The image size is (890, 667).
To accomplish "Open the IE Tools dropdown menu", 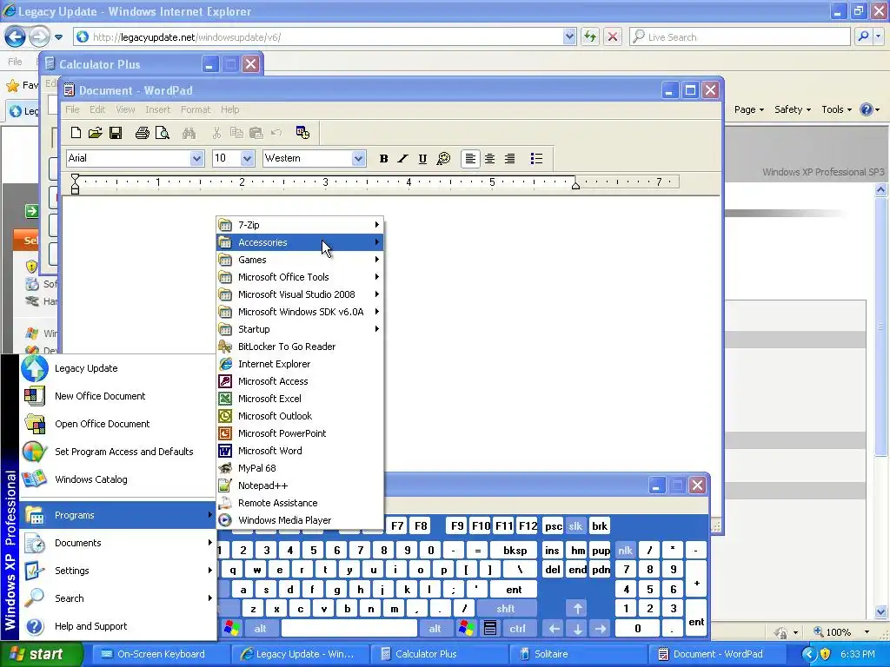I will click(837, 109).
